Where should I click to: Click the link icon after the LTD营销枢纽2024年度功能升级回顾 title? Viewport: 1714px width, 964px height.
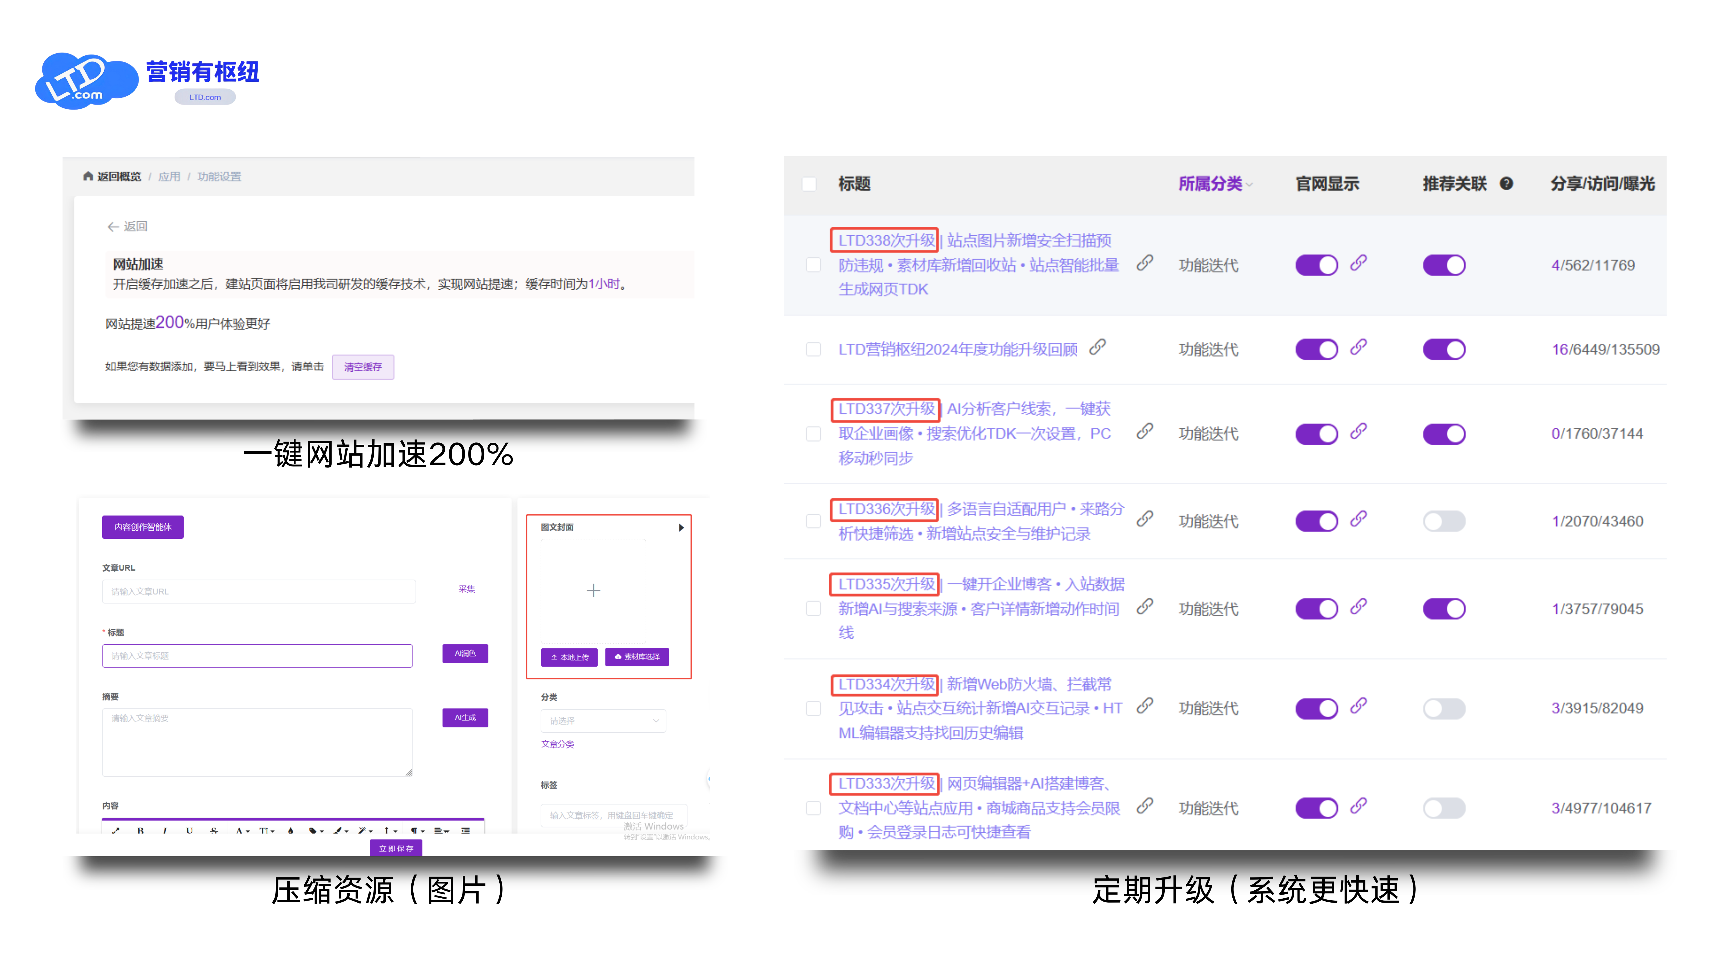pos(1098,348)
